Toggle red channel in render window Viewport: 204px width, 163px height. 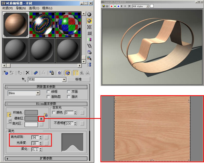[111, 6]
